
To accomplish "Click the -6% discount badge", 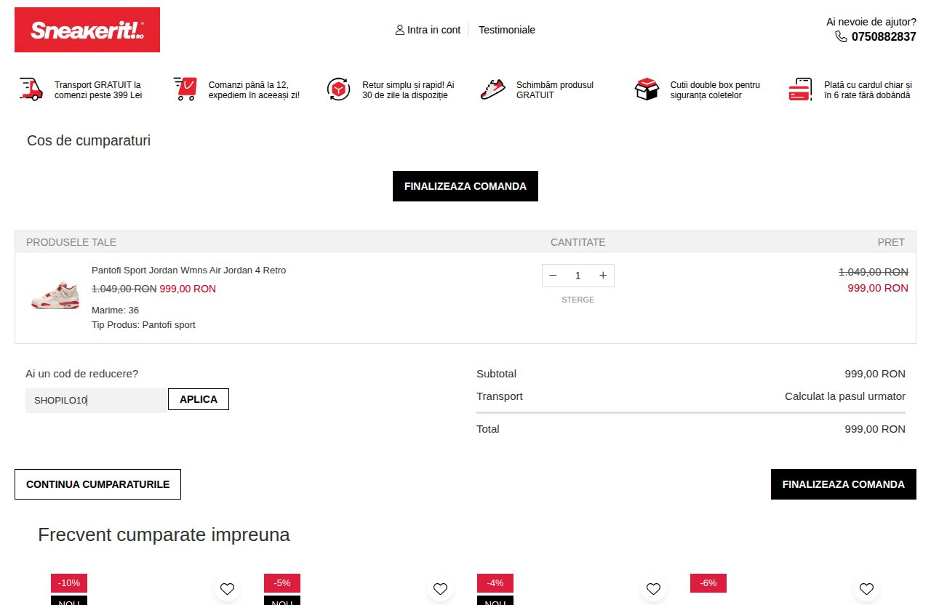I will [x=708, y=583].
